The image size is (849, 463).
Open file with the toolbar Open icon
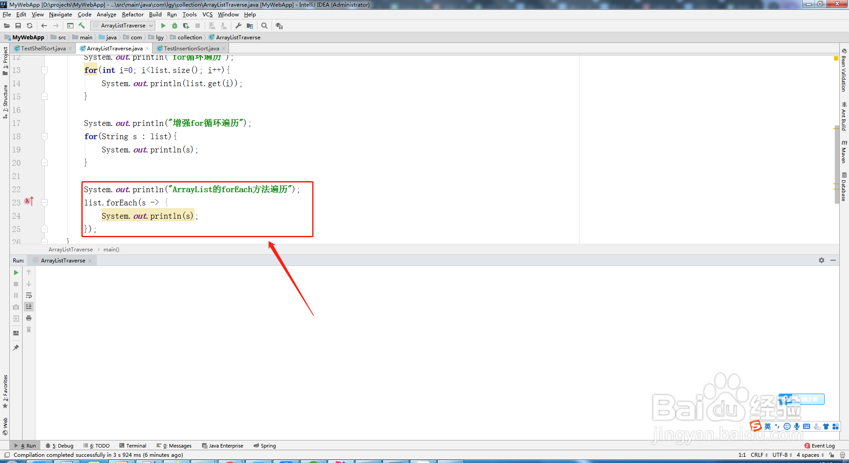point(7,26)
